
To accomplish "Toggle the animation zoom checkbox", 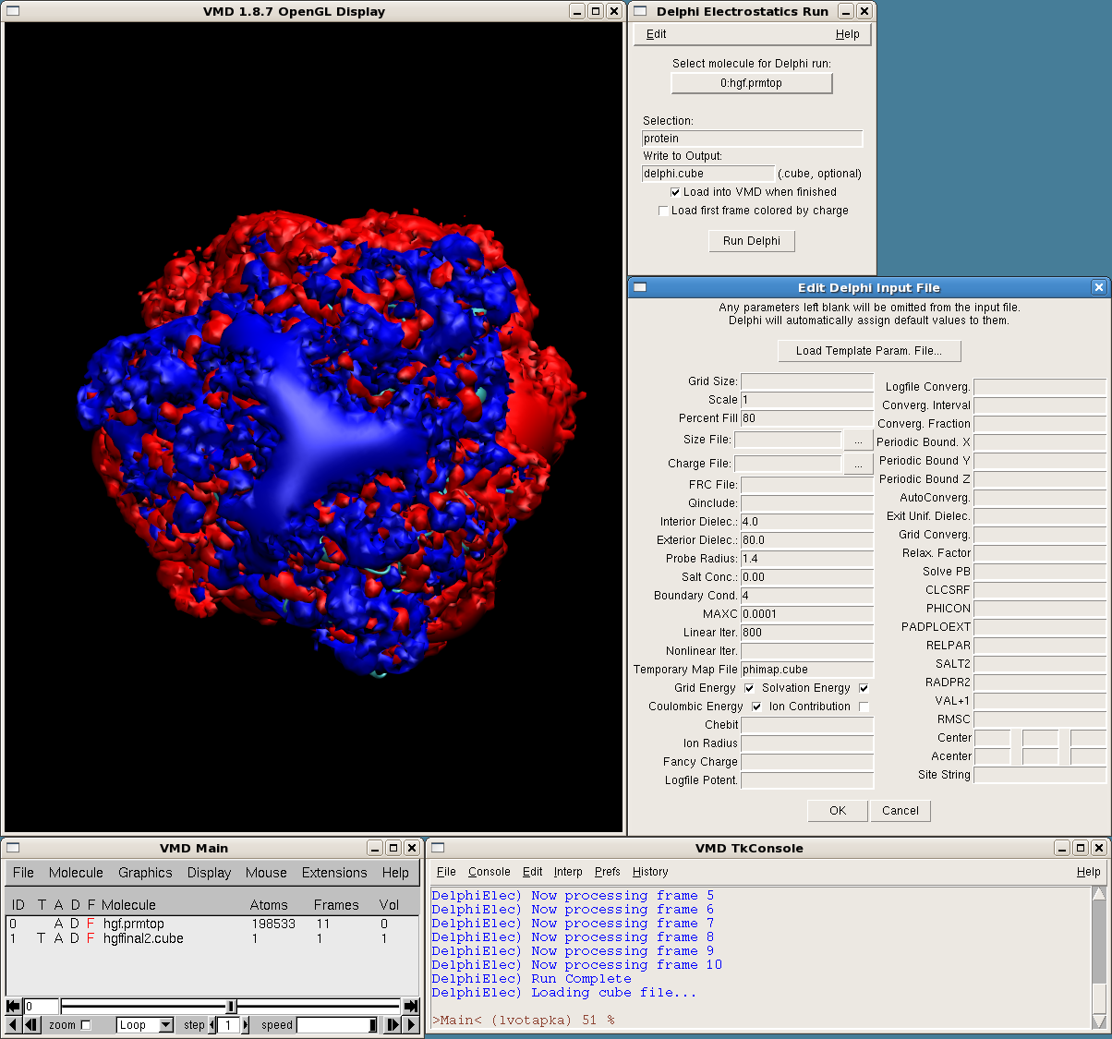I will click(x=86, y=1025).
